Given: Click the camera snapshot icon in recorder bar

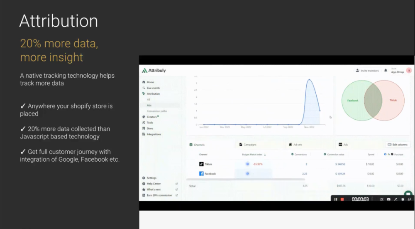Looking at the screenshot, I should coord(388,199).
